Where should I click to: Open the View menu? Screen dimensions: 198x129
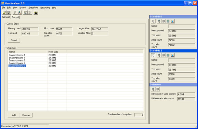pyautogui.click(x=15, y=8)
